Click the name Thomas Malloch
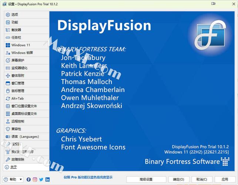Viewport: 238px width, 185px height. point(87,82)
